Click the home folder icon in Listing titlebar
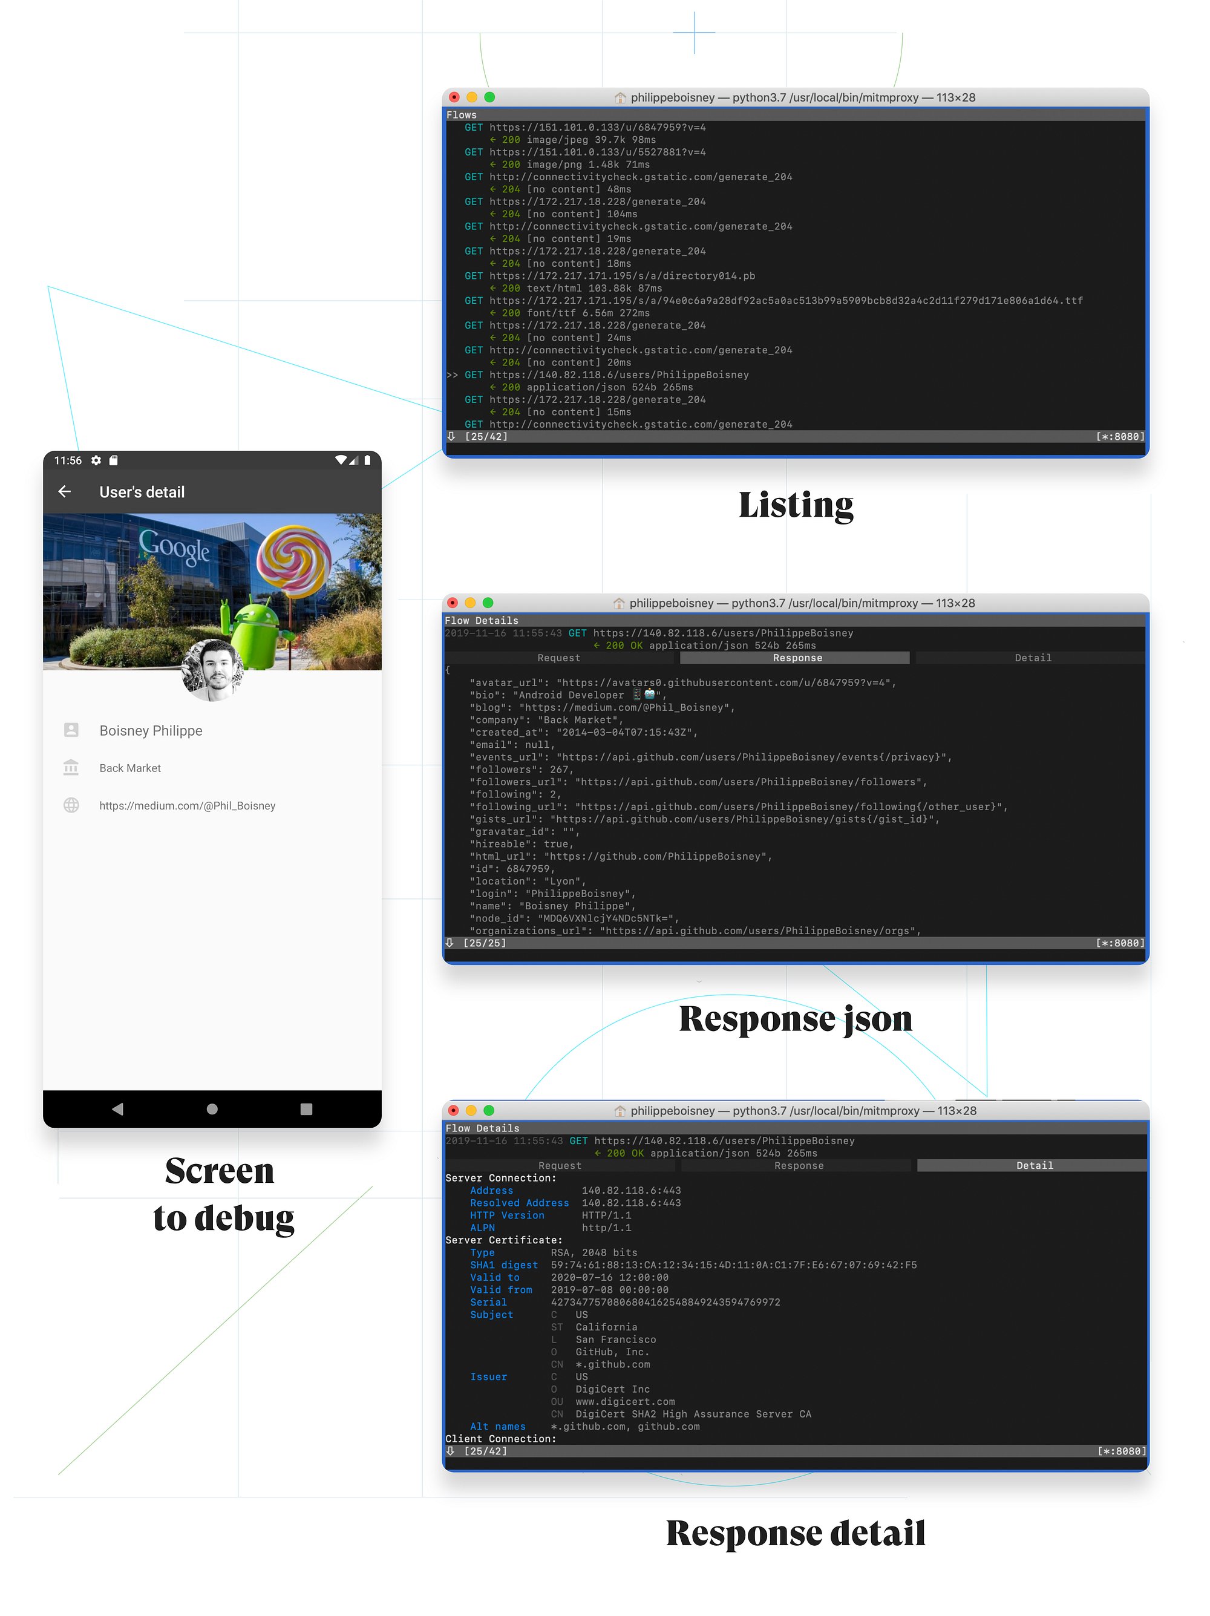 620,97
